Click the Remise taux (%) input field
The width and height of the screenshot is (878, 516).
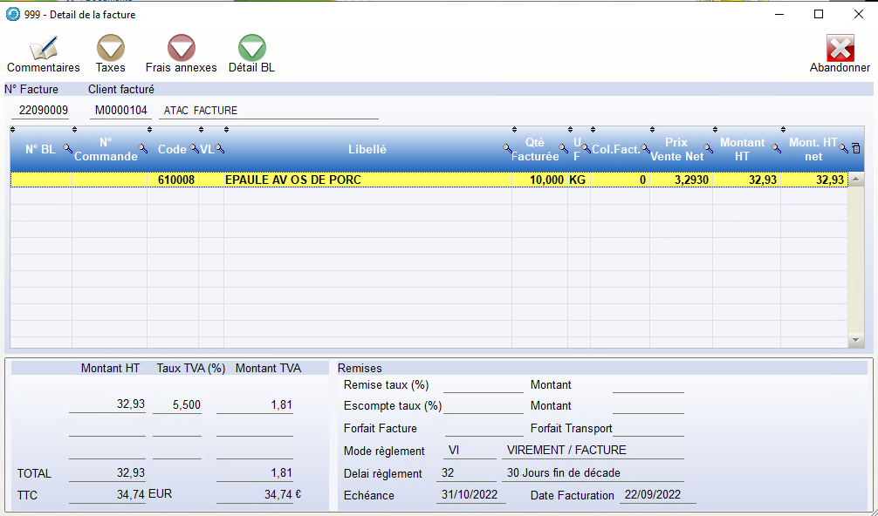pos(483,384)
